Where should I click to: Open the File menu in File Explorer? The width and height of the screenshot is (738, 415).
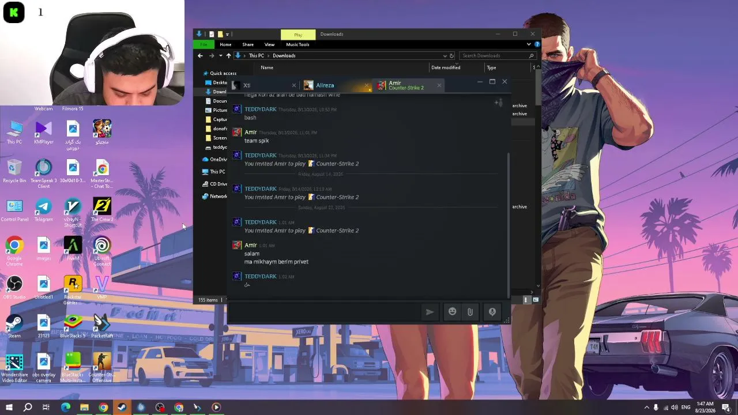204,44
